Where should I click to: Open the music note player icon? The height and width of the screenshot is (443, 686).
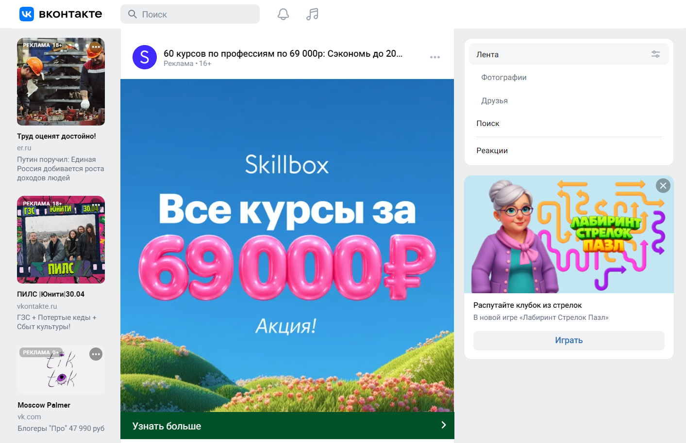(312, 14)
